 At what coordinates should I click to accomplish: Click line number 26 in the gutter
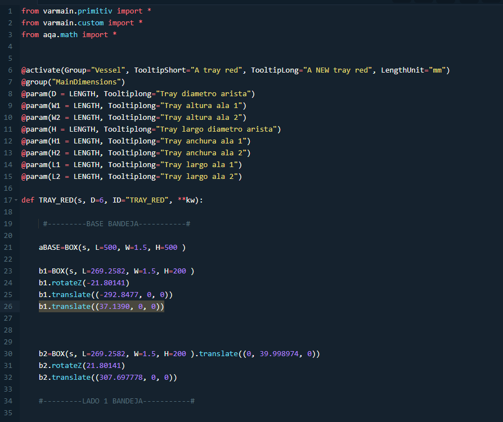tap(8, 307)
